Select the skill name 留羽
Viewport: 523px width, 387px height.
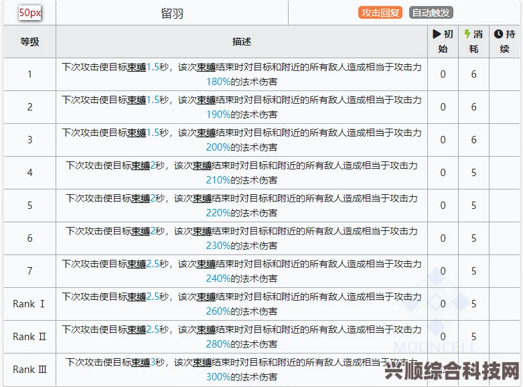(x=172, y=13)
